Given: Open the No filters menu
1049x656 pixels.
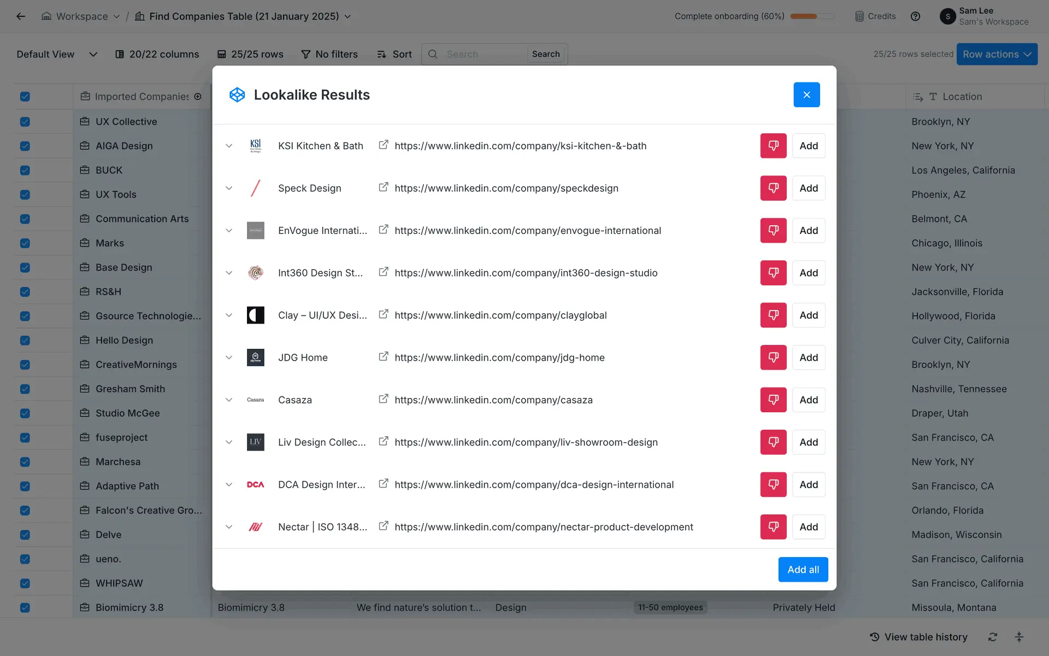Looking at the screenshot, I should pyautogui.click(x=329, y=54).
